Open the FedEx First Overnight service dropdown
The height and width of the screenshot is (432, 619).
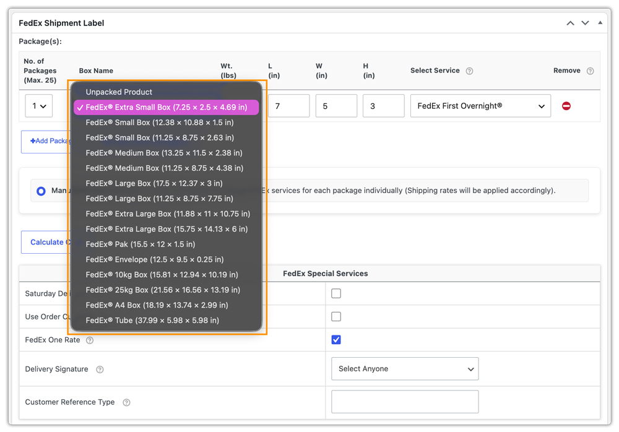coord(480,106)
